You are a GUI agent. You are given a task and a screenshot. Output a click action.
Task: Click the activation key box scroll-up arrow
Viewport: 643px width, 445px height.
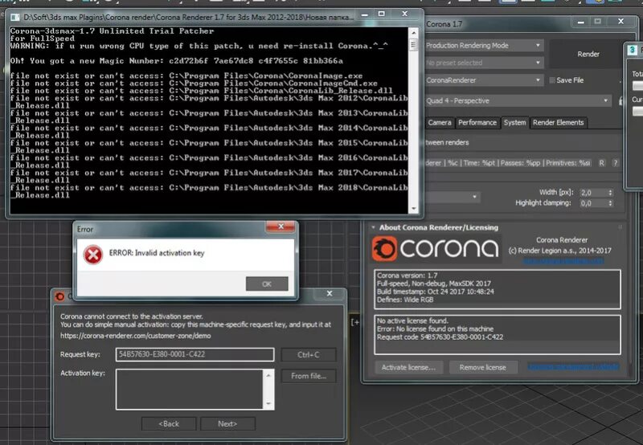tap(268, 375)
